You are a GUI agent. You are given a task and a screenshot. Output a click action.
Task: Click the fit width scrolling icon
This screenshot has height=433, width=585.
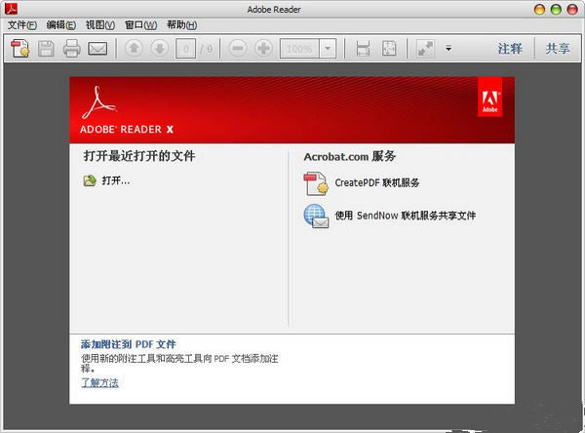pos(363,49)
